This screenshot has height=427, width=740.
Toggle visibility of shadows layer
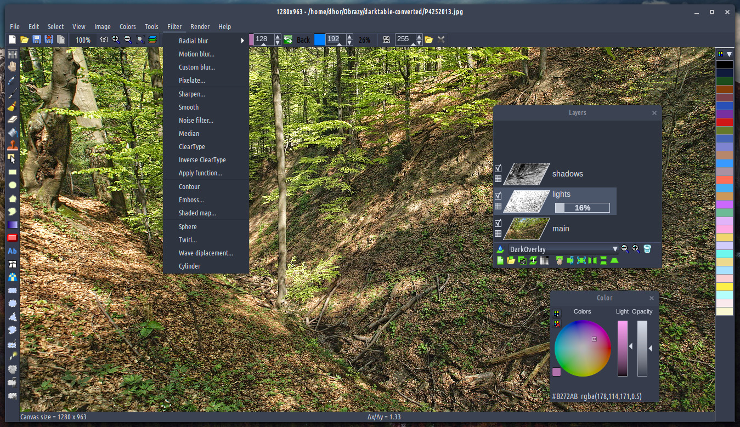(x=498, y=169)
